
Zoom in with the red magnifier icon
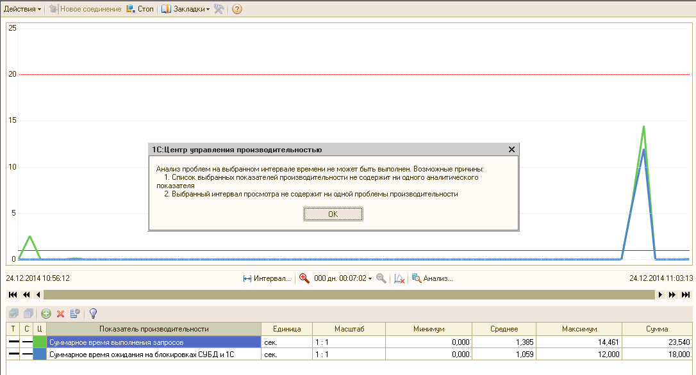pos(304,278)
